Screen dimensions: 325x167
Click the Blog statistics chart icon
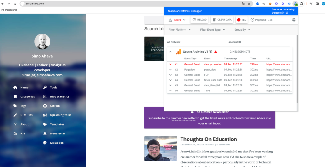point(45,96)
